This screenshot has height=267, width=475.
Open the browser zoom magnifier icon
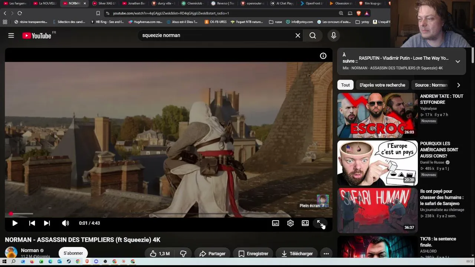pos(341,13)
